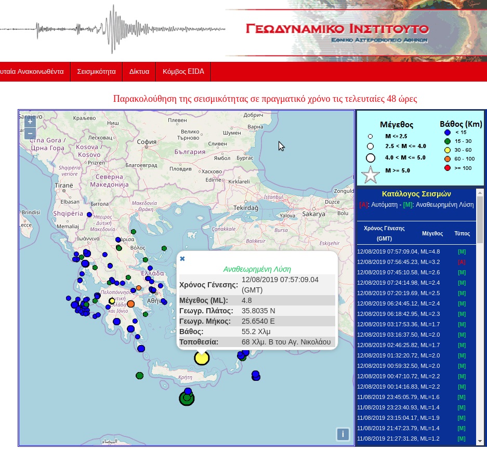Click the large yellow earthquake marker
Image resolution: width=487 pixels, height=451 pixels.
[202, 358]
